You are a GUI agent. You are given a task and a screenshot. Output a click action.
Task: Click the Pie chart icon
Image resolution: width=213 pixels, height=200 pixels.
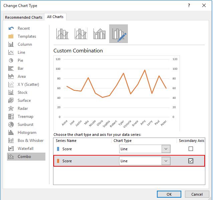coord(11,60)
